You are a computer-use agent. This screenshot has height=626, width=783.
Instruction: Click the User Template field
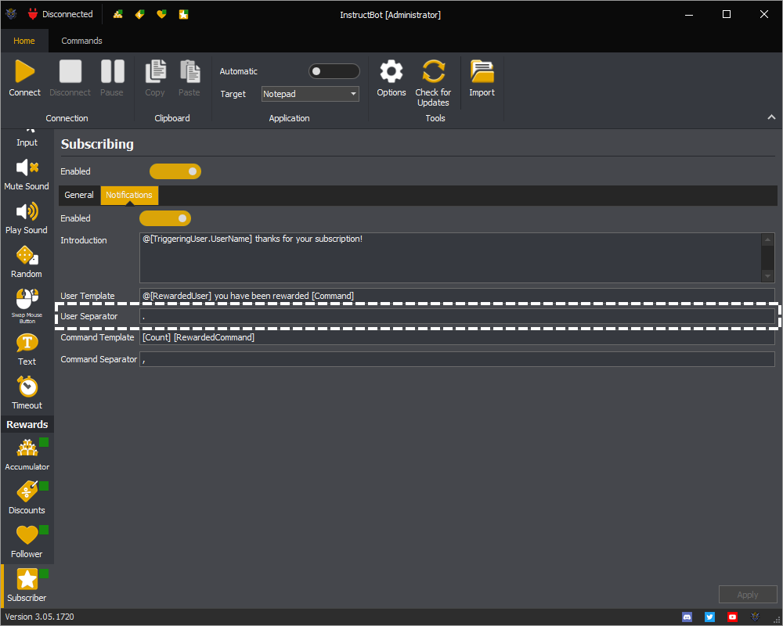pyautogui.click(x=457, y=296)
